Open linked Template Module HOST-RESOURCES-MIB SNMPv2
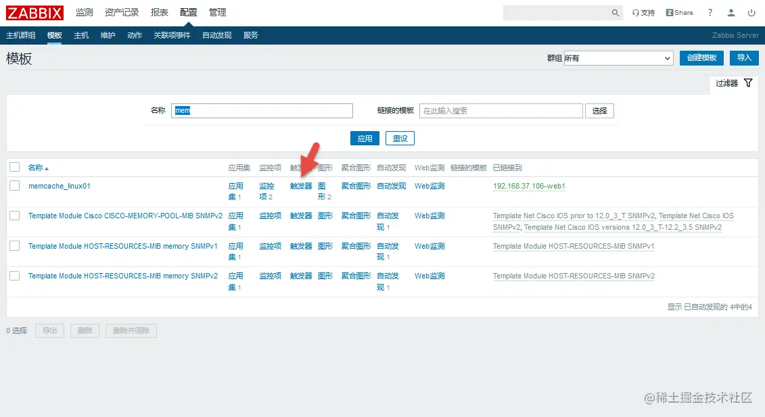 point(574,276)
